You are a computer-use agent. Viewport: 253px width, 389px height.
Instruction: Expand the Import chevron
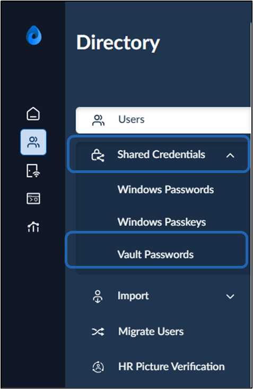coord(230,297)
